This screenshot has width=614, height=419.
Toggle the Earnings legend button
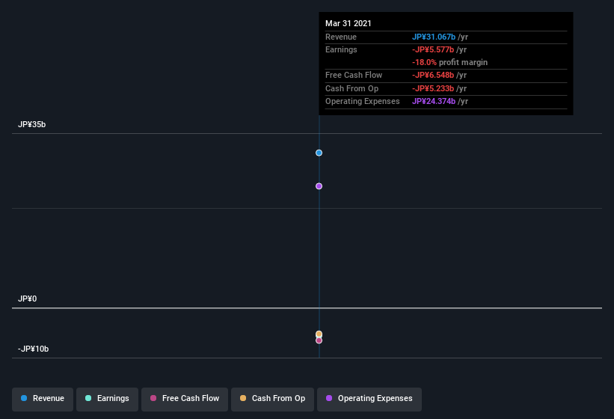[107, 399]
